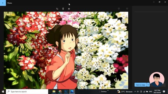This screenshot has width=168, height=94.
Task: Close the Photos window
Action: (165, 2)
